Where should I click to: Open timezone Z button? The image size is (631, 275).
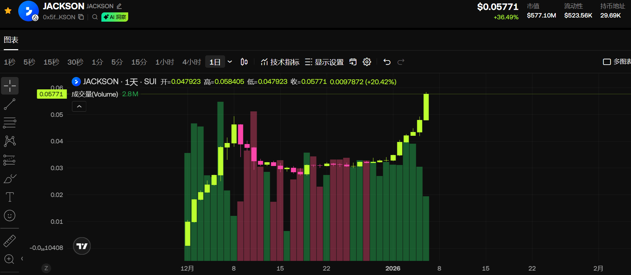46,268
